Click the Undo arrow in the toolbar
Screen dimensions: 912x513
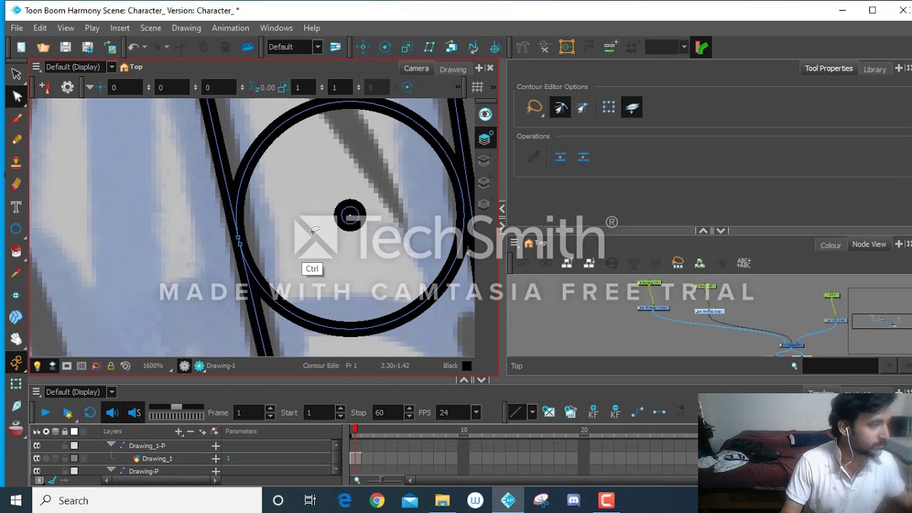pos(133,47)
